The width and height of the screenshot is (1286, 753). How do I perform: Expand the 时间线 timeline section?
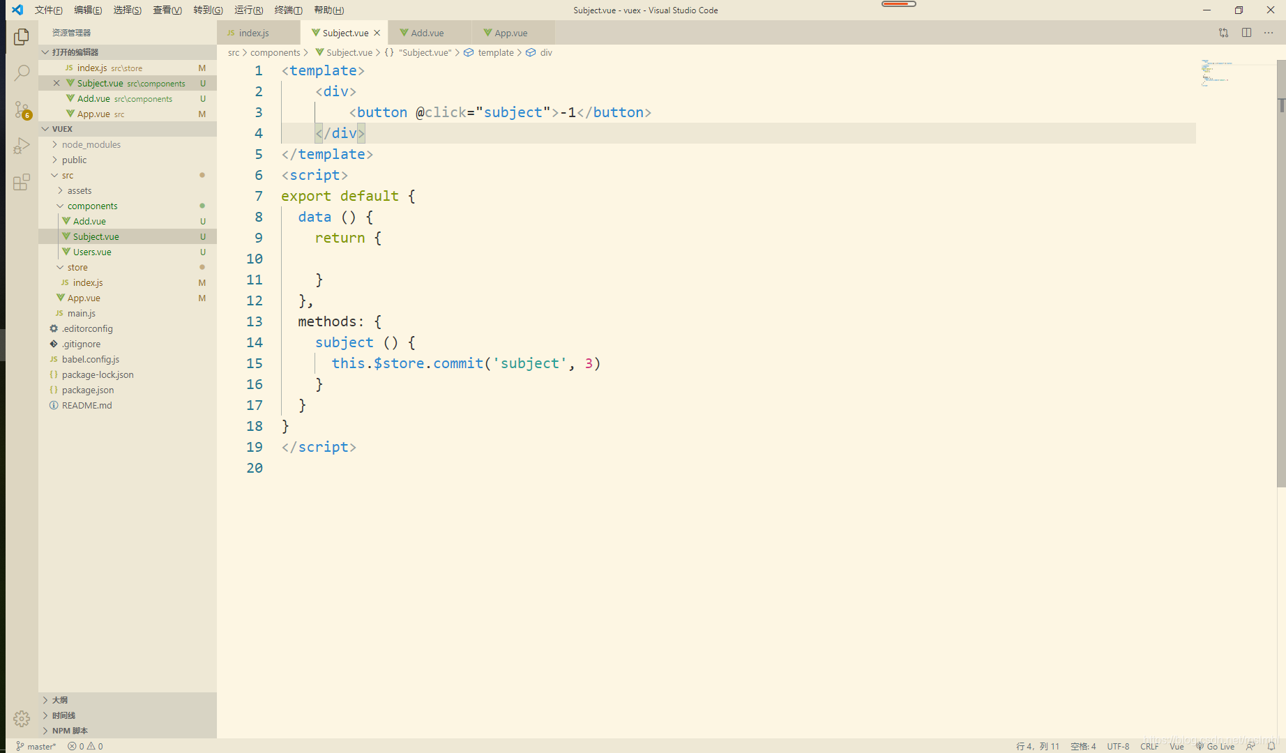127,715
